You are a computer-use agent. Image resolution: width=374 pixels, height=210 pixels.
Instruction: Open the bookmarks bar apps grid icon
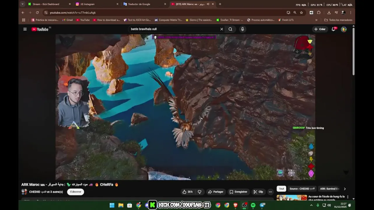[x=24, y=20]
